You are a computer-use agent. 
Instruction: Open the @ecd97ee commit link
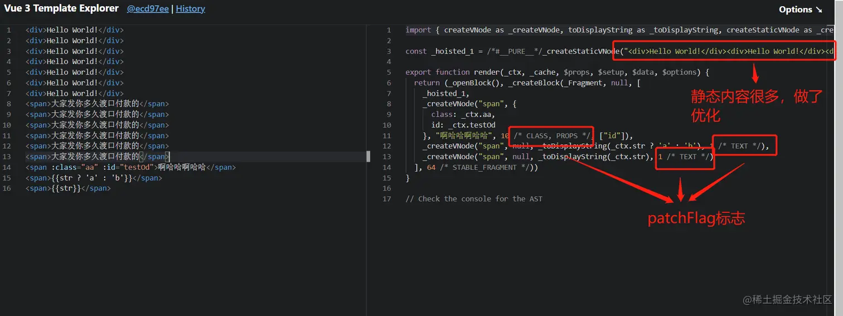click(148, 9)
